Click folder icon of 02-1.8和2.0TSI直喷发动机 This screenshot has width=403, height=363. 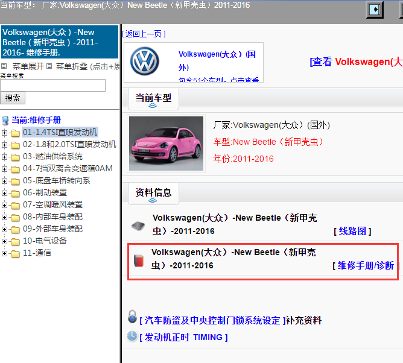pyautogui.click(x=15, y=145)
